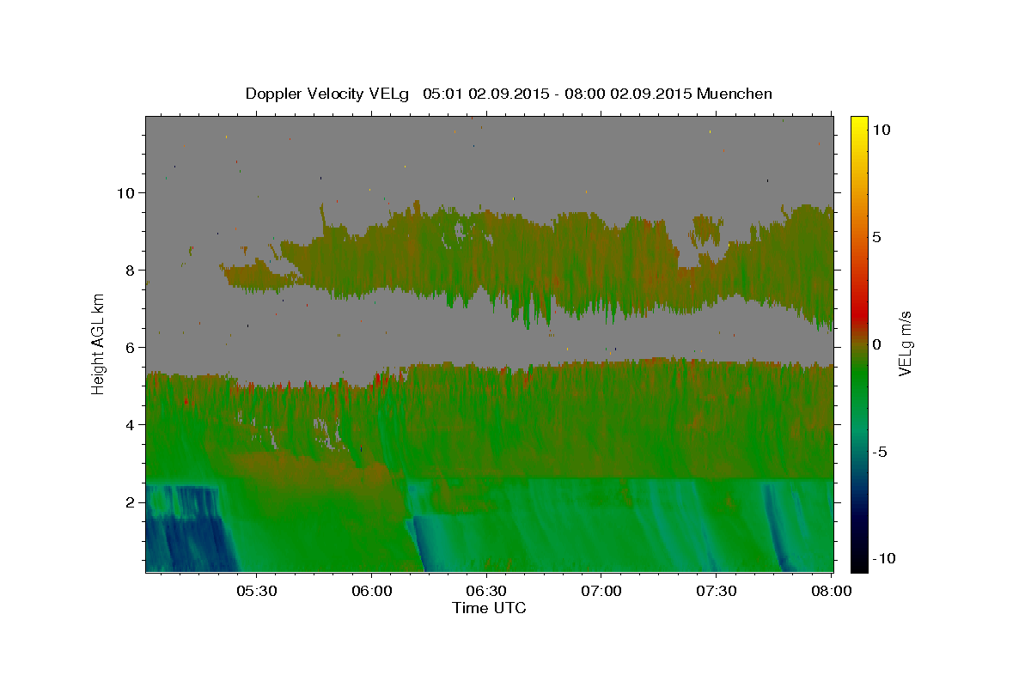
Task: Click the 6 km height tick label
Action: click(132, 347)
